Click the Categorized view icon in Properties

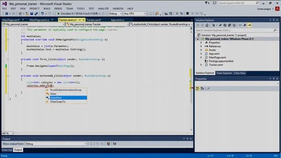198,89
